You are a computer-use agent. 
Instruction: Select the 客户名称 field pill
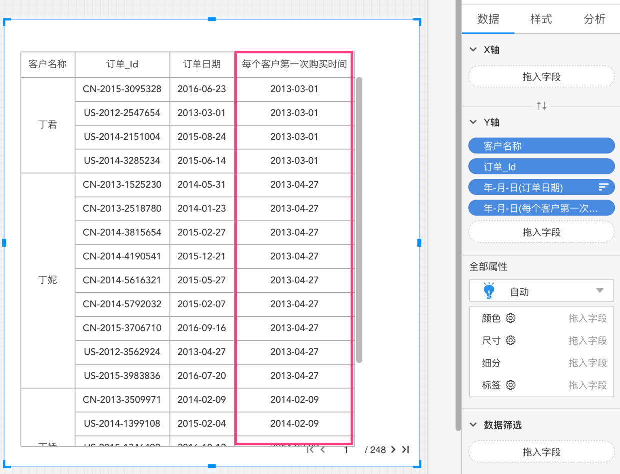541,146
